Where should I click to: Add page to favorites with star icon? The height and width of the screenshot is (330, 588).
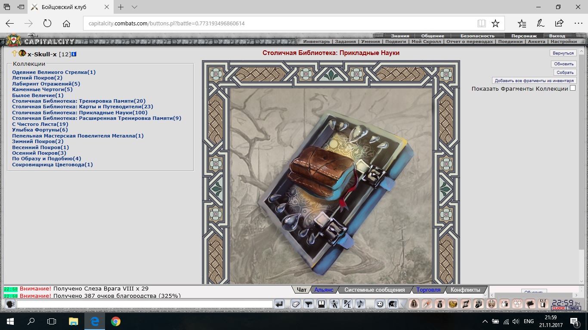tap(495, 23)
